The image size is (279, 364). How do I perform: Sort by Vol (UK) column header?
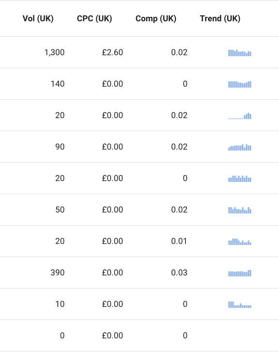tap(38, 18)
